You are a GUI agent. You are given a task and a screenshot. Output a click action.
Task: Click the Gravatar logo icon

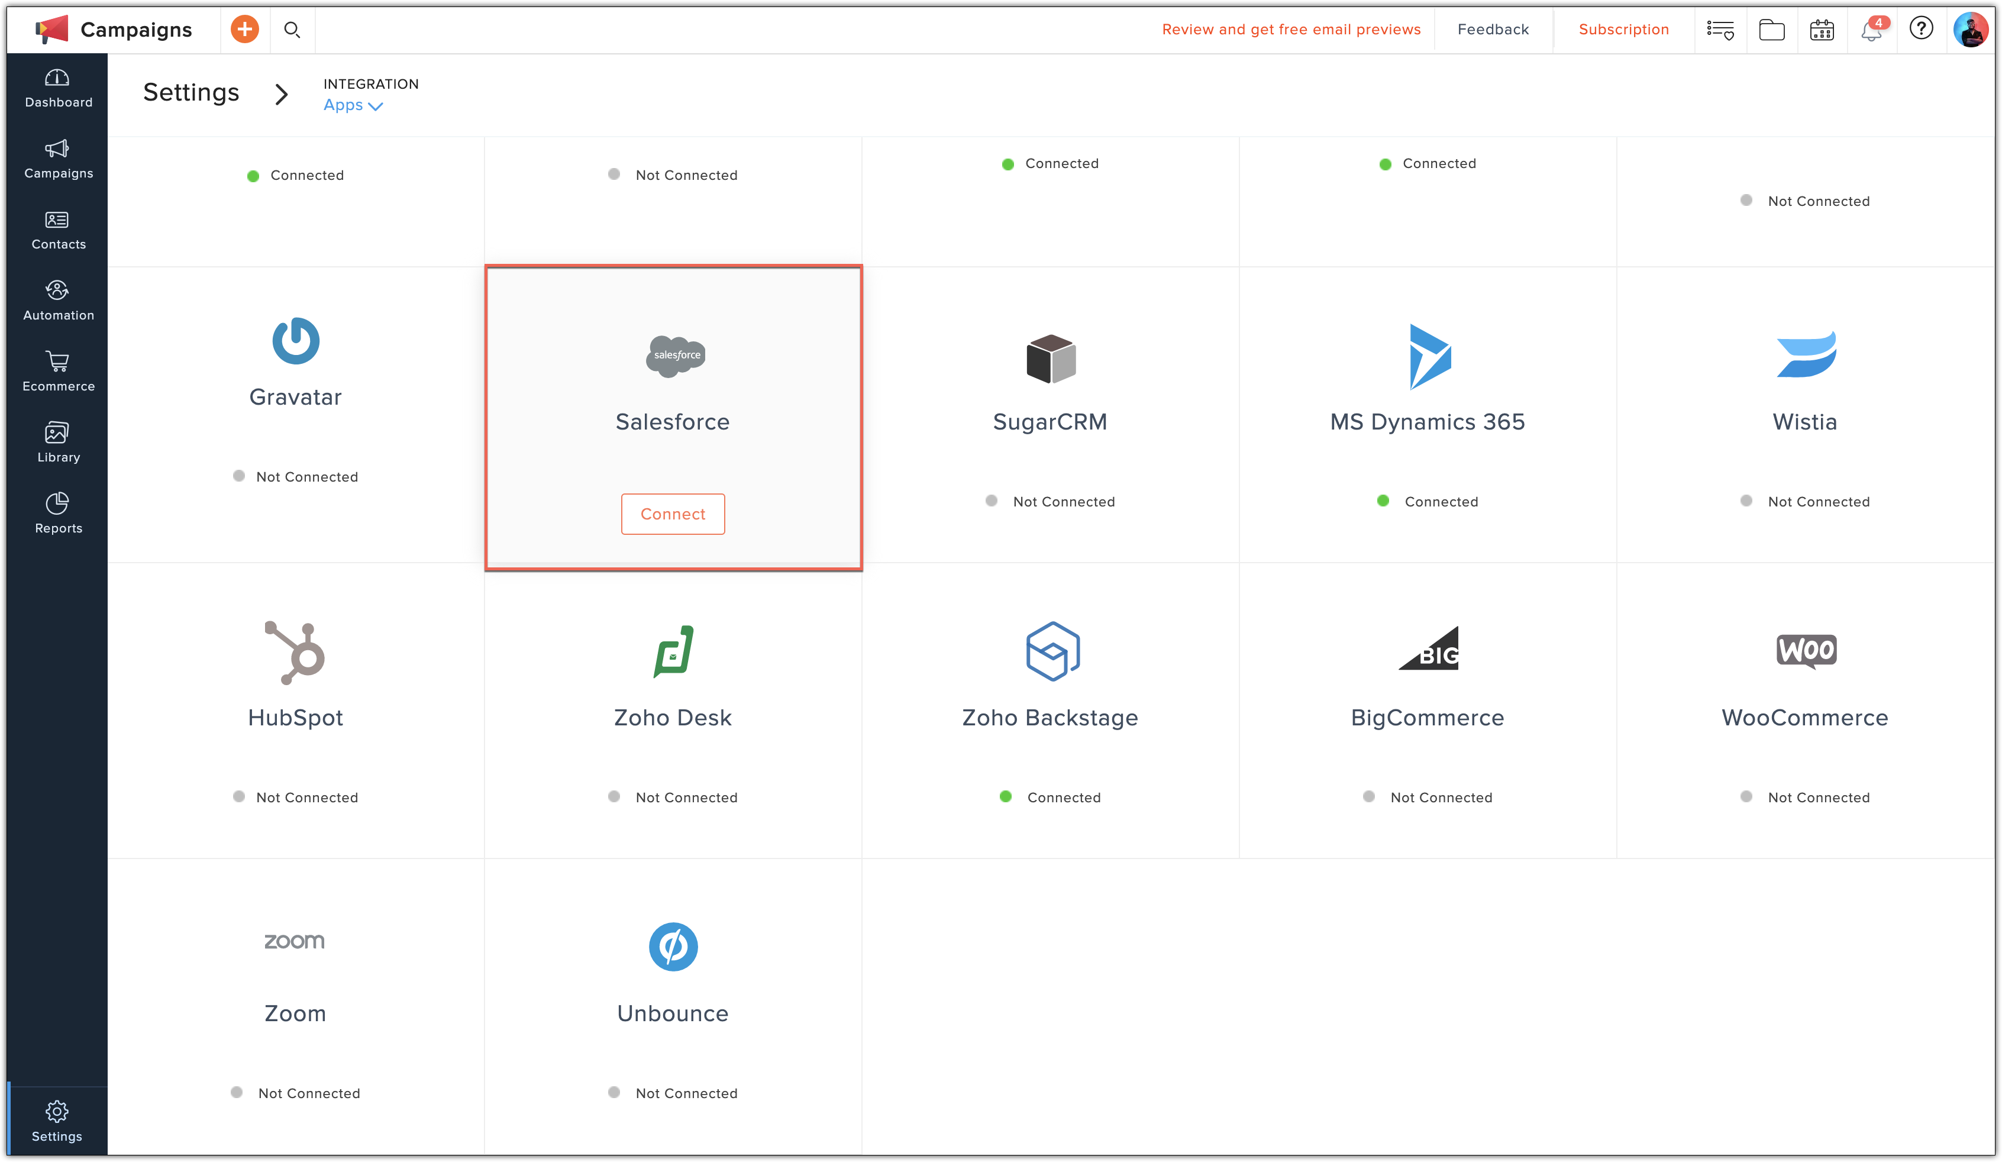pos(296,341)
